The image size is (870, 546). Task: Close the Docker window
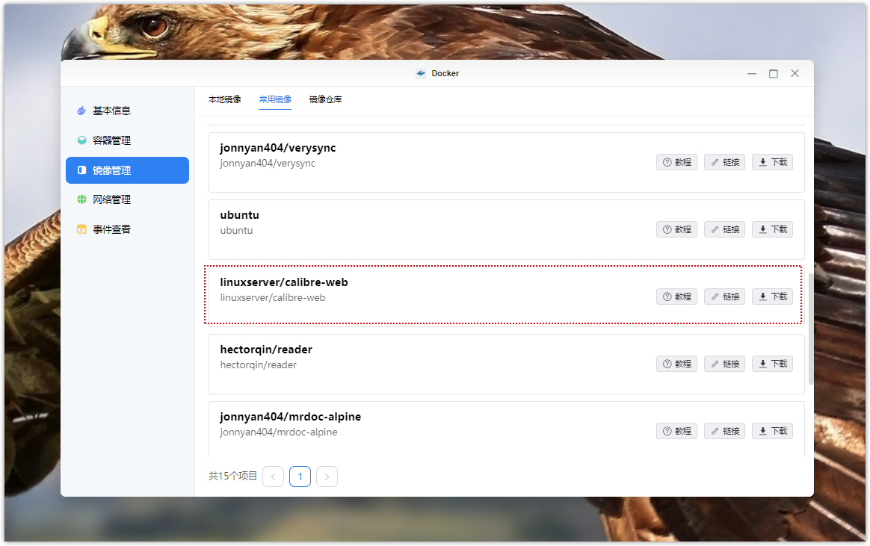coord(795,73)
